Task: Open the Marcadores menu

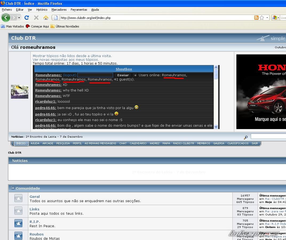Action: [x=59, y=10]
